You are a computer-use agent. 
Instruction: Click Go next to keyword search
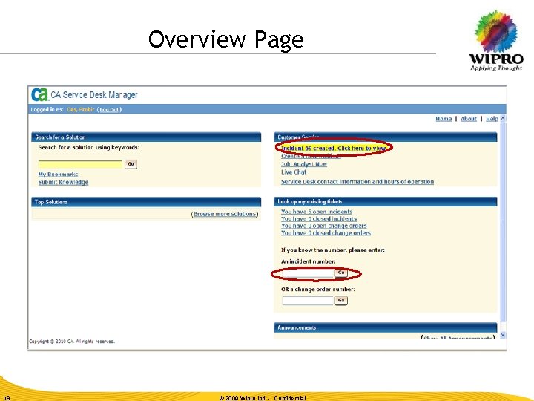click(x=131, y=164)
